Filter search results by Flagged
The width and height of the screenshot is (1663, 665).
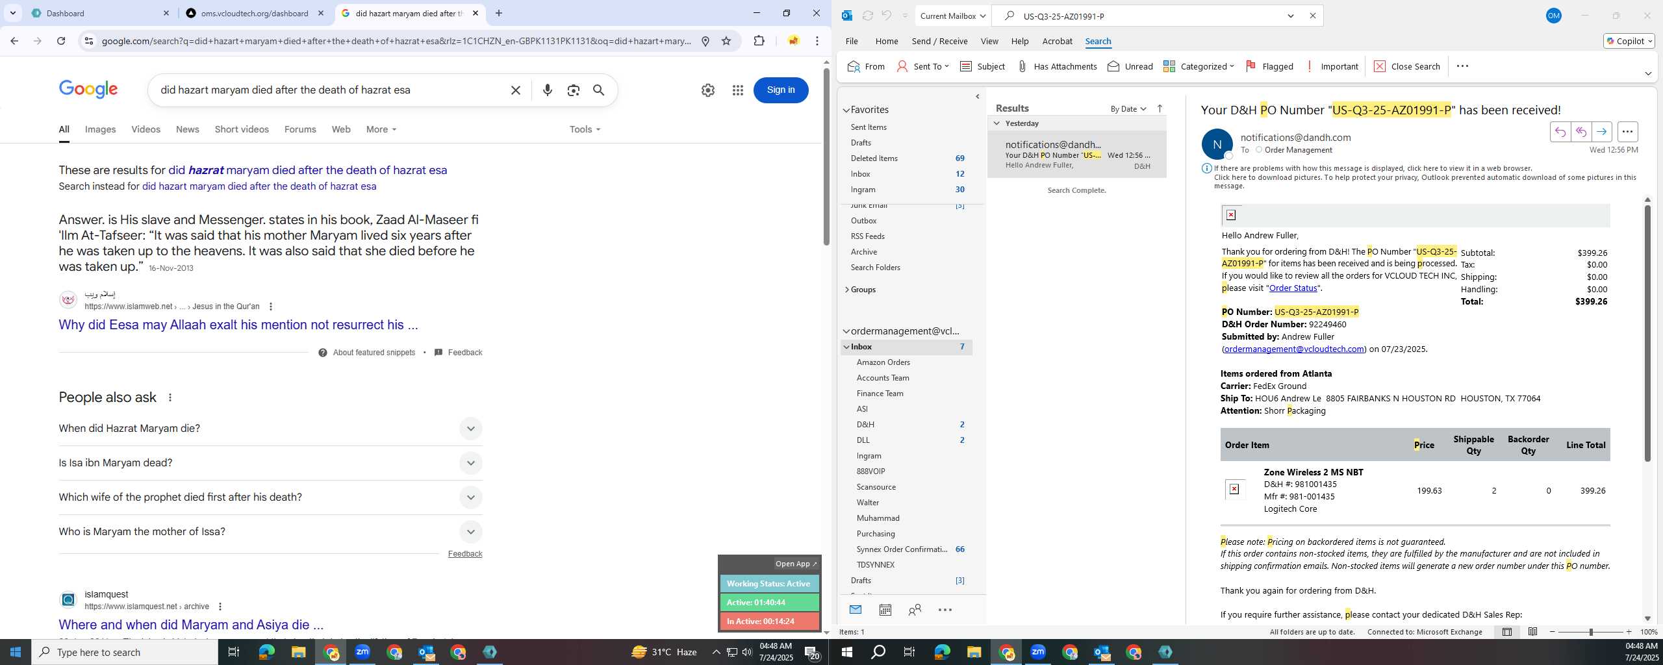tap(1270, 66)
